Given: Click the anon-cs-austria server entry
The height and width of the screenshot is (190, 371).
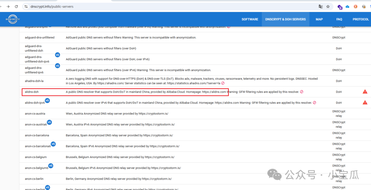Looking at the screenshot, I should [x=35, y=113].
